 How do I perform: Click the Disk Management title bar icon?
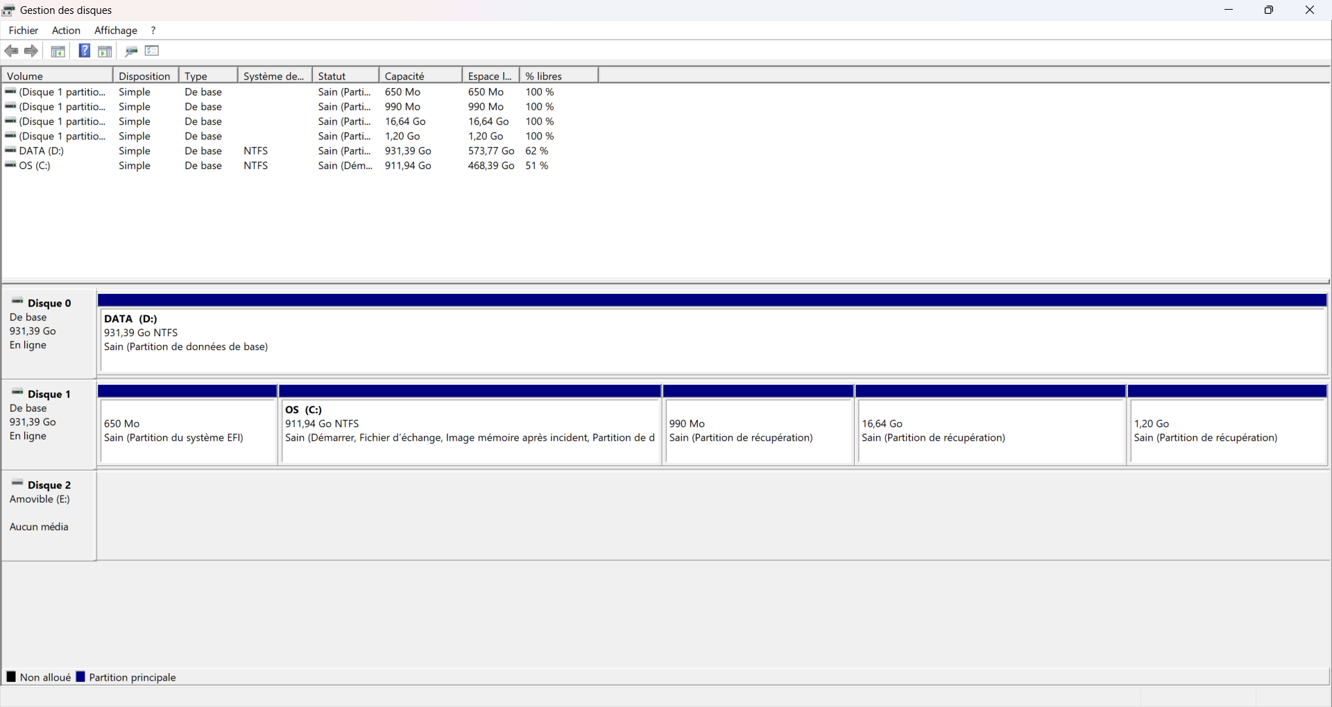(8, 10)
